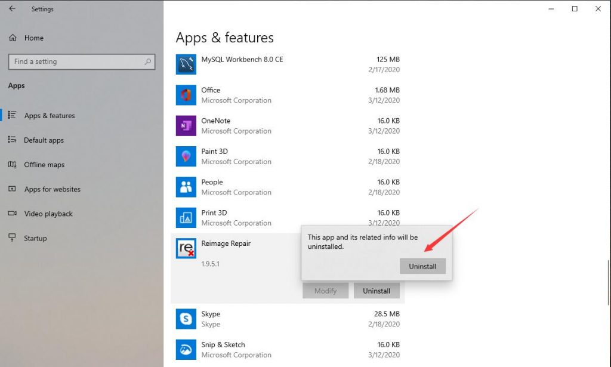Select the Office app name
The height and width of the screenshot is (367, 611).
[x=211, y=90]
